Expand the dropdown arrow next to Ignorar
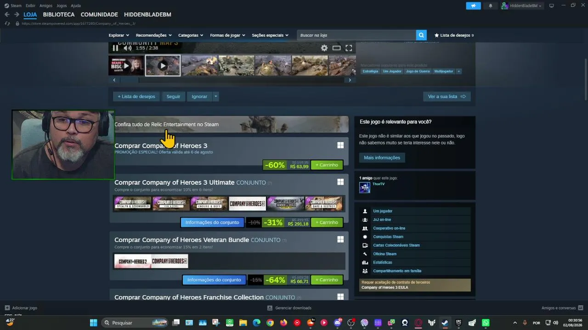The image size is (588, 330). pyautogui.click(x=215, y=96)
